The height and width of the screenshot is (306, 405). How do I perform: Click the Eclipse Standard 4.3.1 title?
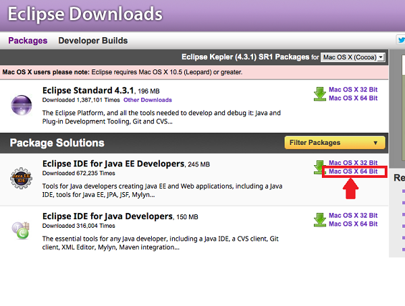pyautogui.click(x=88, y=90)
